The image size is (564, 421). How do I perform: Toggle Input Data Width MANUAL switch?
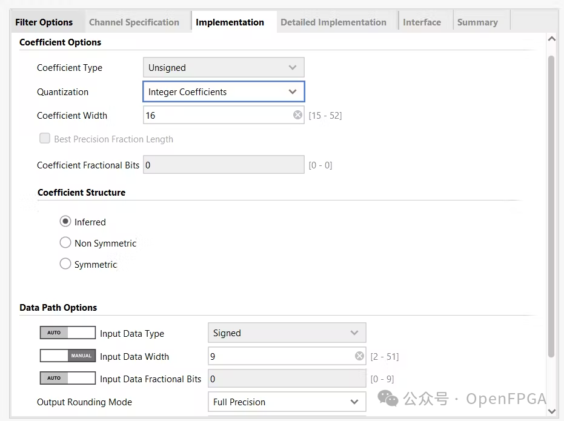(x=68, y=356)
